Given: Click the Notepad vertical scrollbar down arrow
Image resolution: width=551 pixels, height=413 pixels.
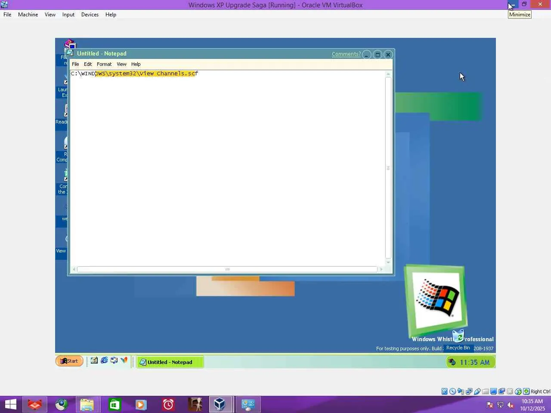Looking at the screenshot, I should tap(388, 262).
